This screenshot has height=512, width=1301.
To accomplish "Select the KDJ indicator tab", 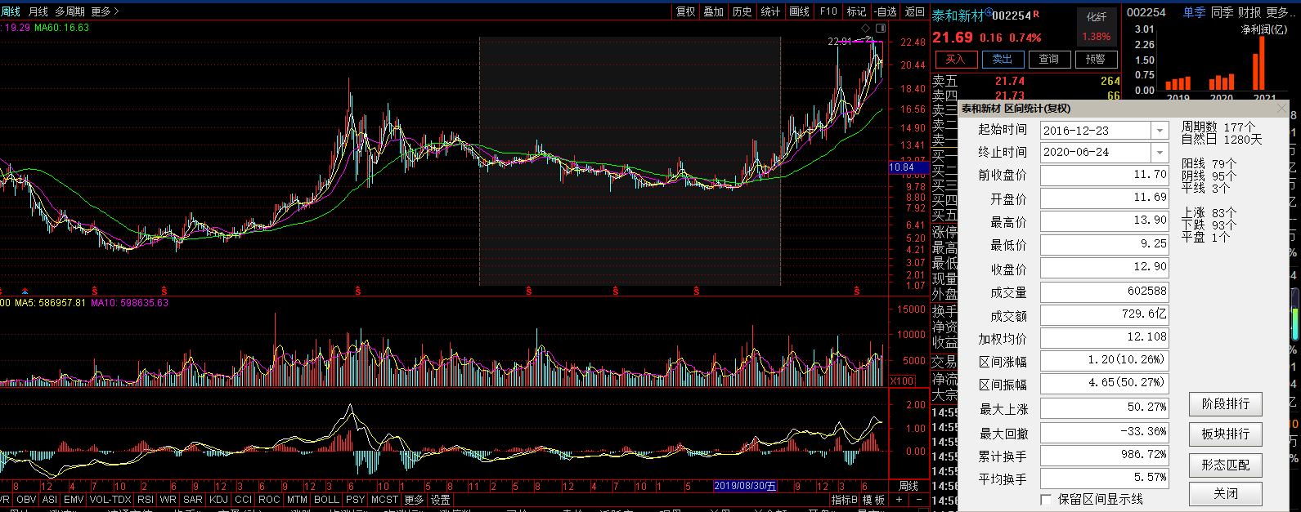I will (218, 500).
